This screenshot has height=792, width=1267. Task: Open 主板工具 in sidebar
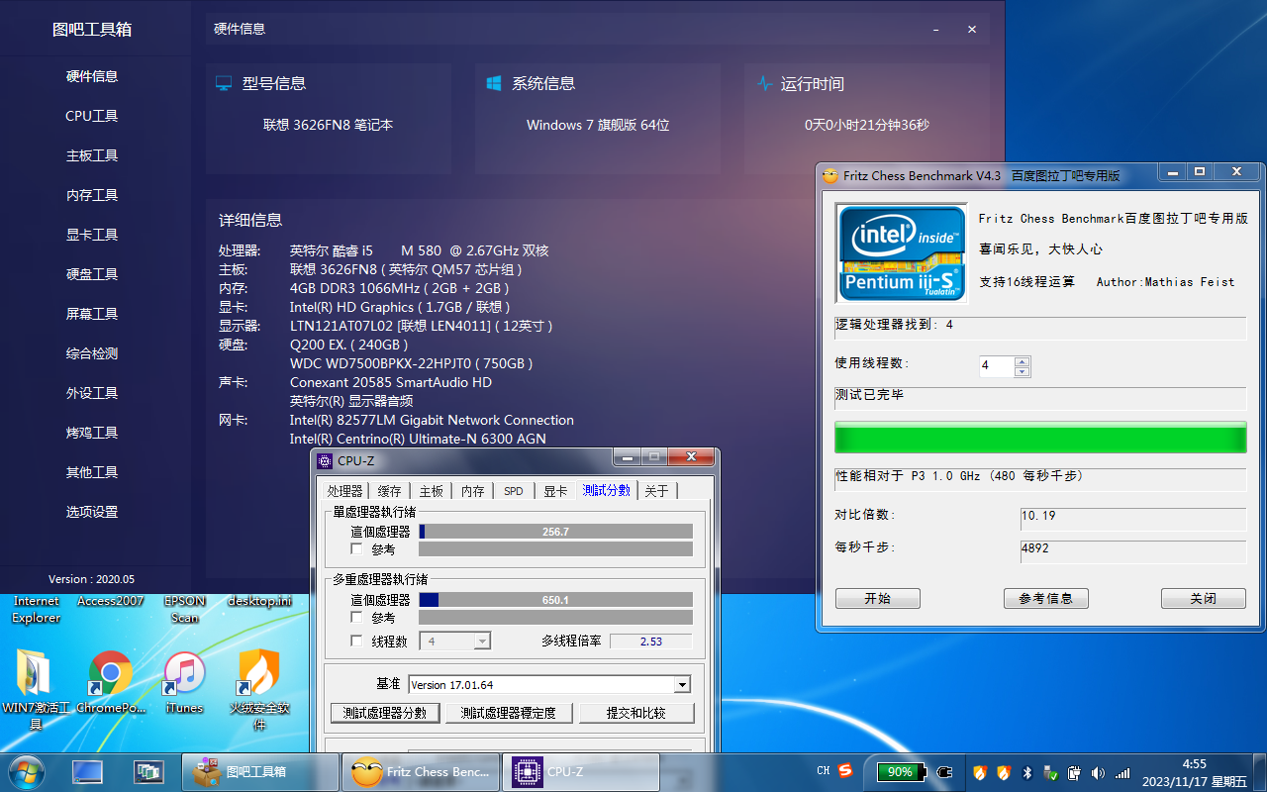[92, 155]
